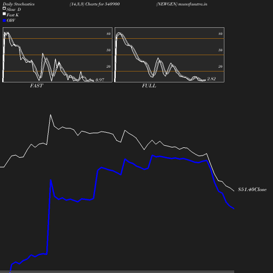Click the '(NEWGEN) munafasutra.in' label
This screenshot has height=273, width=273.
pos(182,4)
